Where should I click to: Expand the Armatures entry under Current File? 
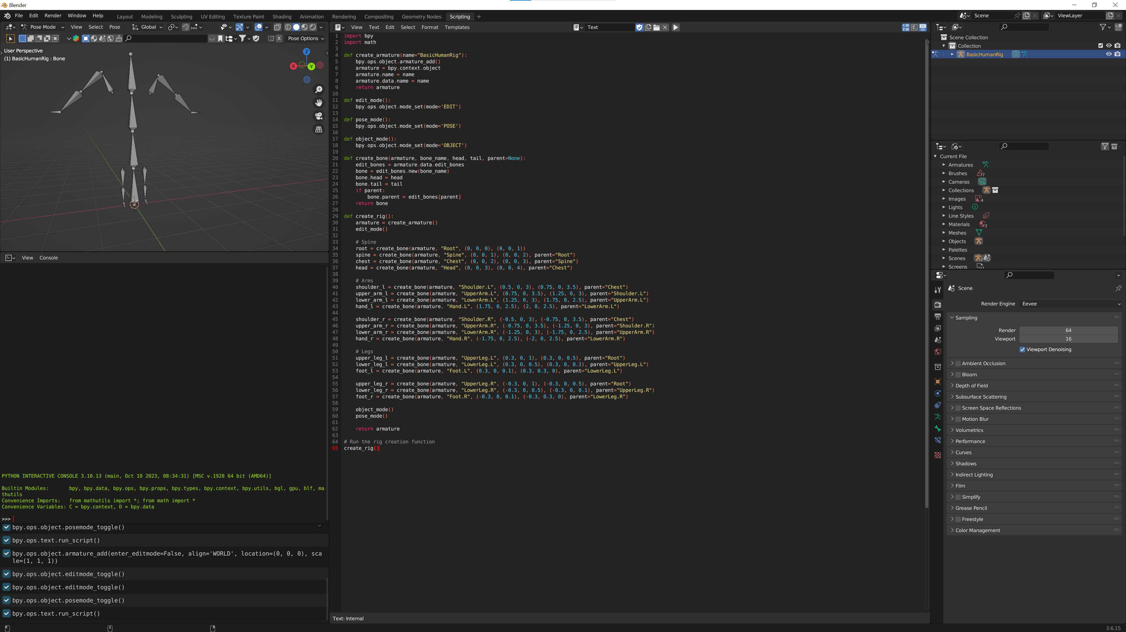[x=944, y=165]
